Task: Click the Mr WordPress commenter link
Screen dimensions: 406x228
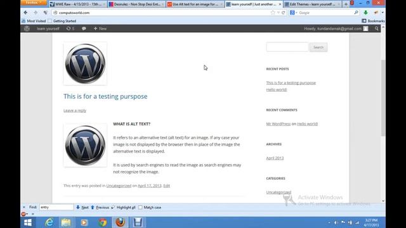Action: pos(278,124)
